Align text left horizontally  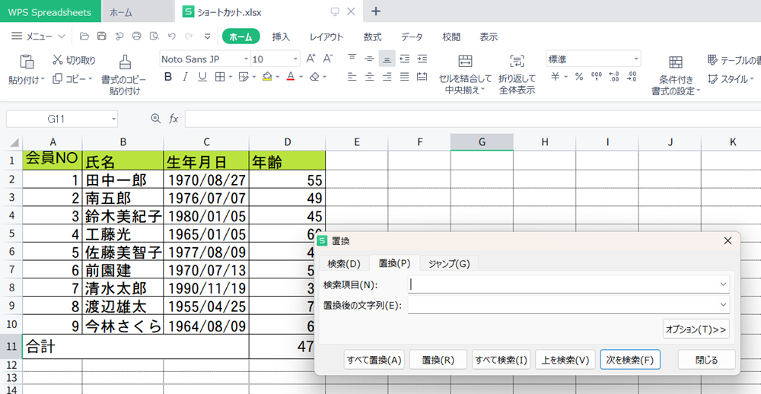(x=352, y=77)
